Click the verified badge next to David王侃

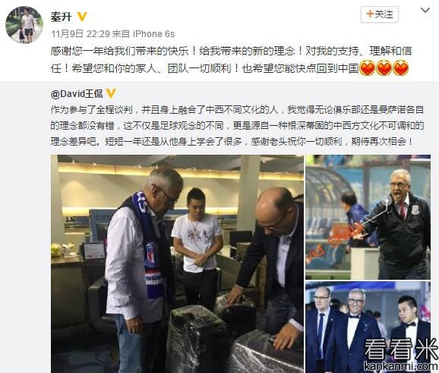click(x=111, y=93)
